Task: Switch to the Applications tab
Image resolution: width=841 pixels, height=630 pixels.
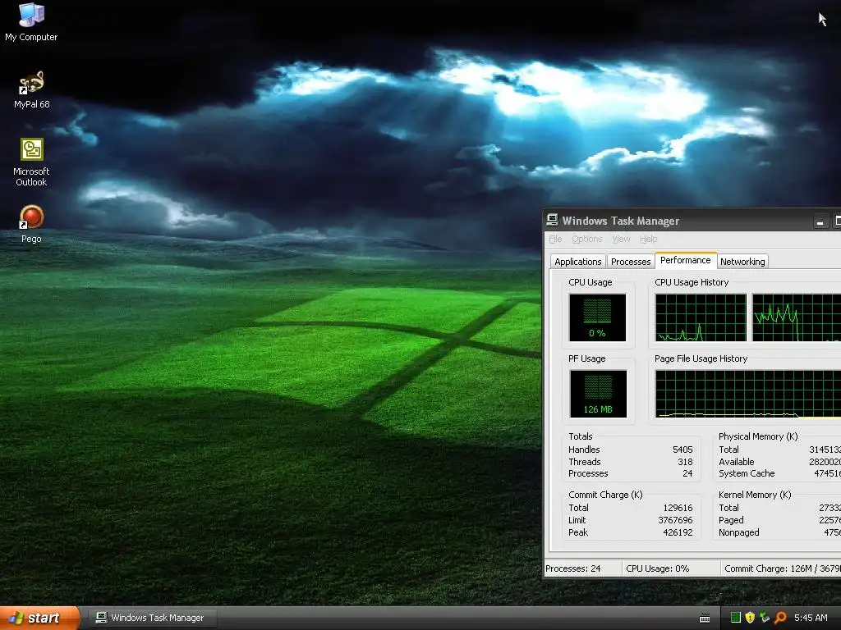Action: coord(577,262)
